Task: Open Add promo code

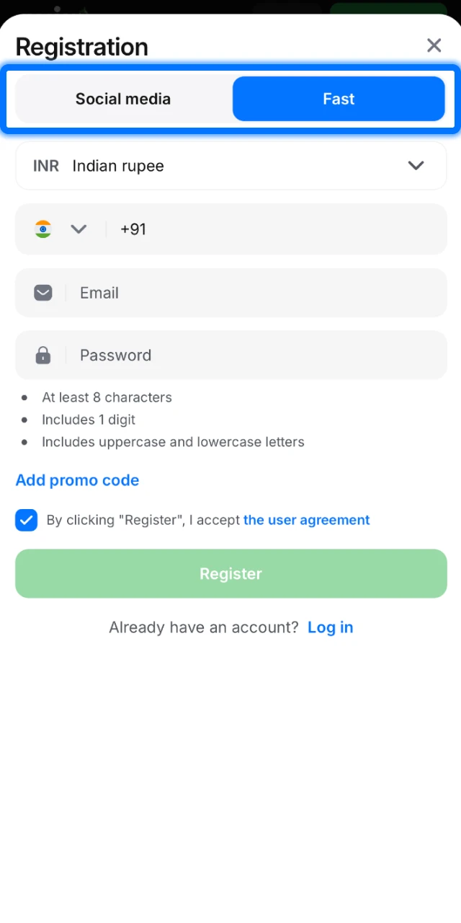Action: [x=77, y=480]
